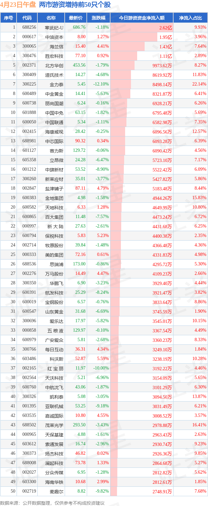Click stock name 天沃科技

click(x=54, y=378)
